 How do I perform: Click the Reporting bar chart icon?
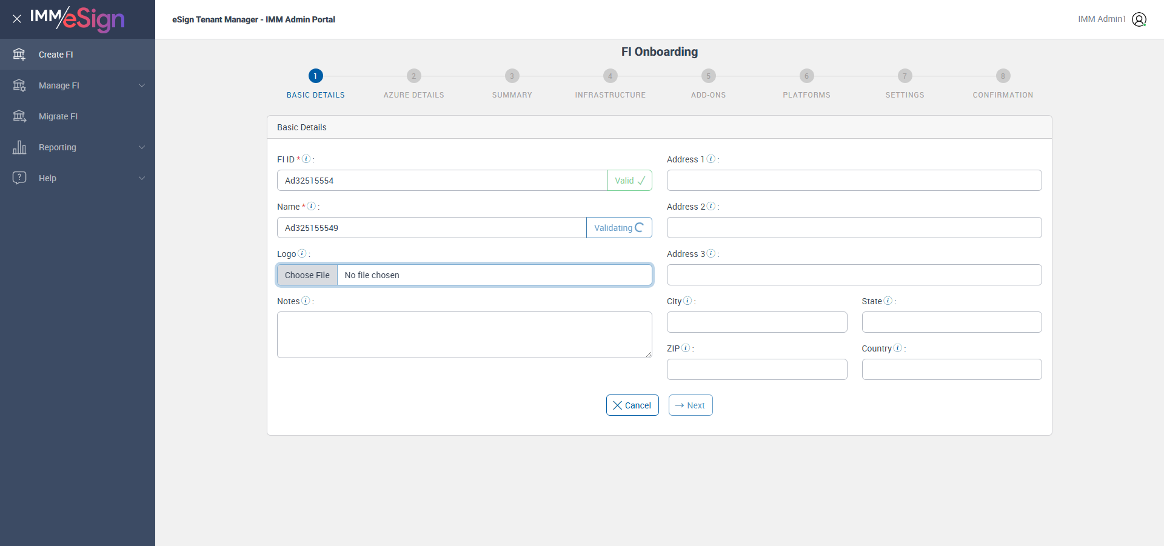(19, 147)
